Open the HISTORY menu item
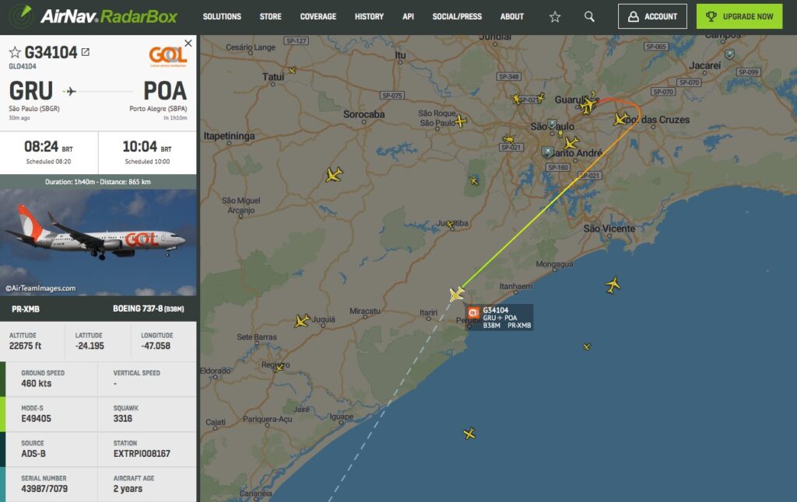The image size is (797, 502). 369,17
